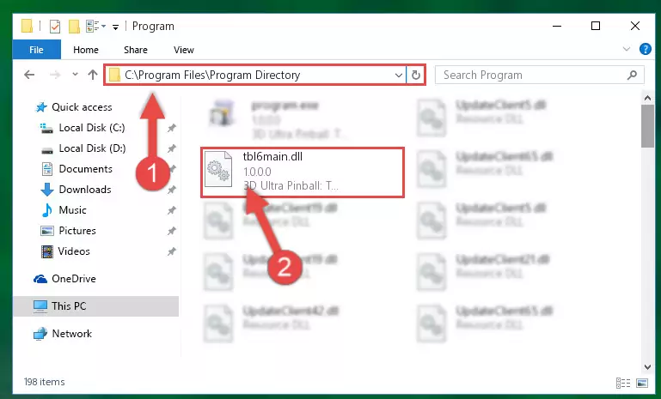This screenshot has height=399, width=661.
Task: Switch to Large icons view in status bar
Action: tap(642, 383)
